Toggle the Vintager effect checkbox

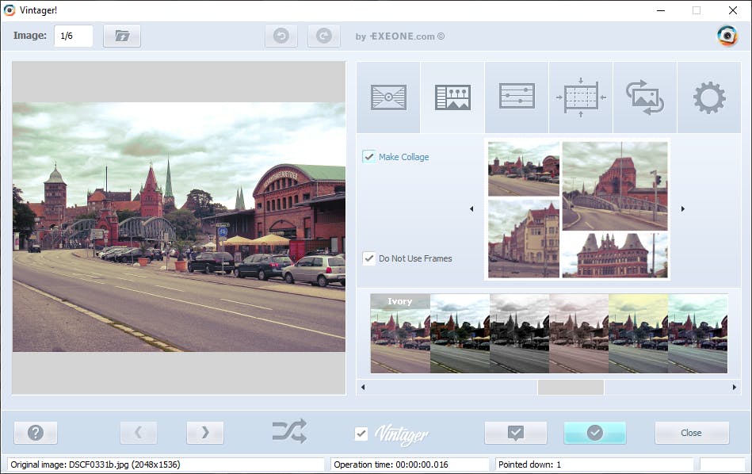coord(361,434)
